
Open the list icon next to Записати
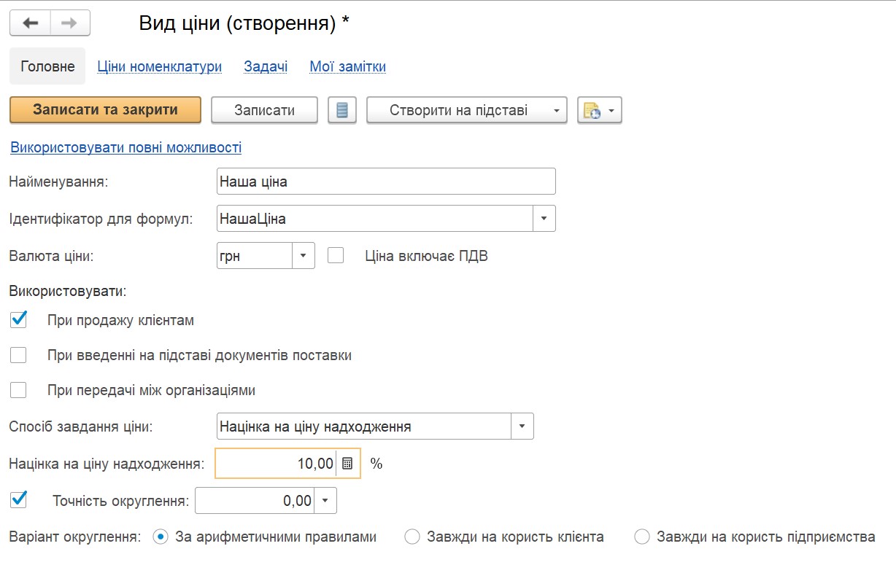tap(342, 111)
